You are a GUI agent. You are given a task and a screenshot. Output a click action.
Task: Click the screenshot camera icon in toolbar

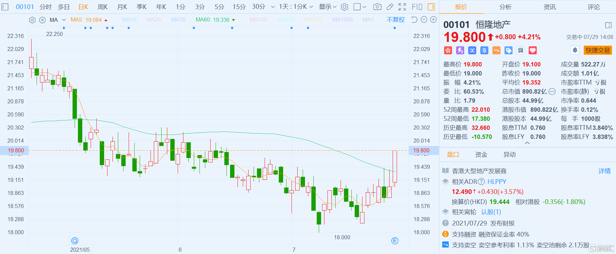pos(377,7)
